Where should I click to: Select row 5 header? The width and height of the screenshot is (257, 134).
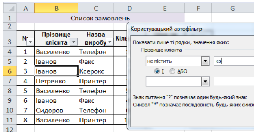(10, 61)
